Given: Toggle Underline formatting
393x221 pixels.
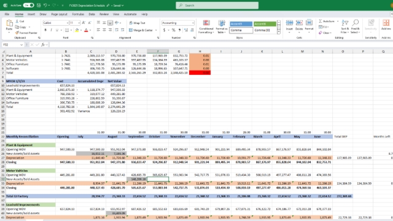Looking at the screenshot, I should [57, 30].
